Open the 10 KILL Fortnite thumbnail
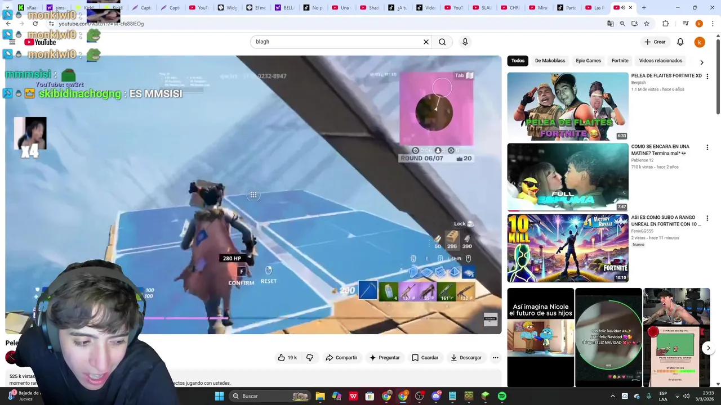This screenshot has height=405, width=721. coord(568,248)
